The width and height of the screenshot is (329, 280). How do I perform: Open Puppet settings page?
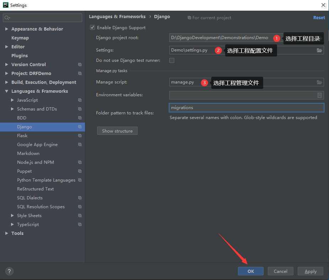24,171
